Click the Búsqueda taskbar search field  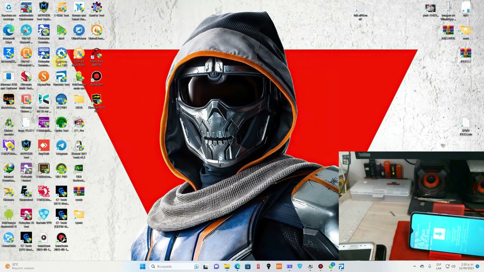[175, 266]
